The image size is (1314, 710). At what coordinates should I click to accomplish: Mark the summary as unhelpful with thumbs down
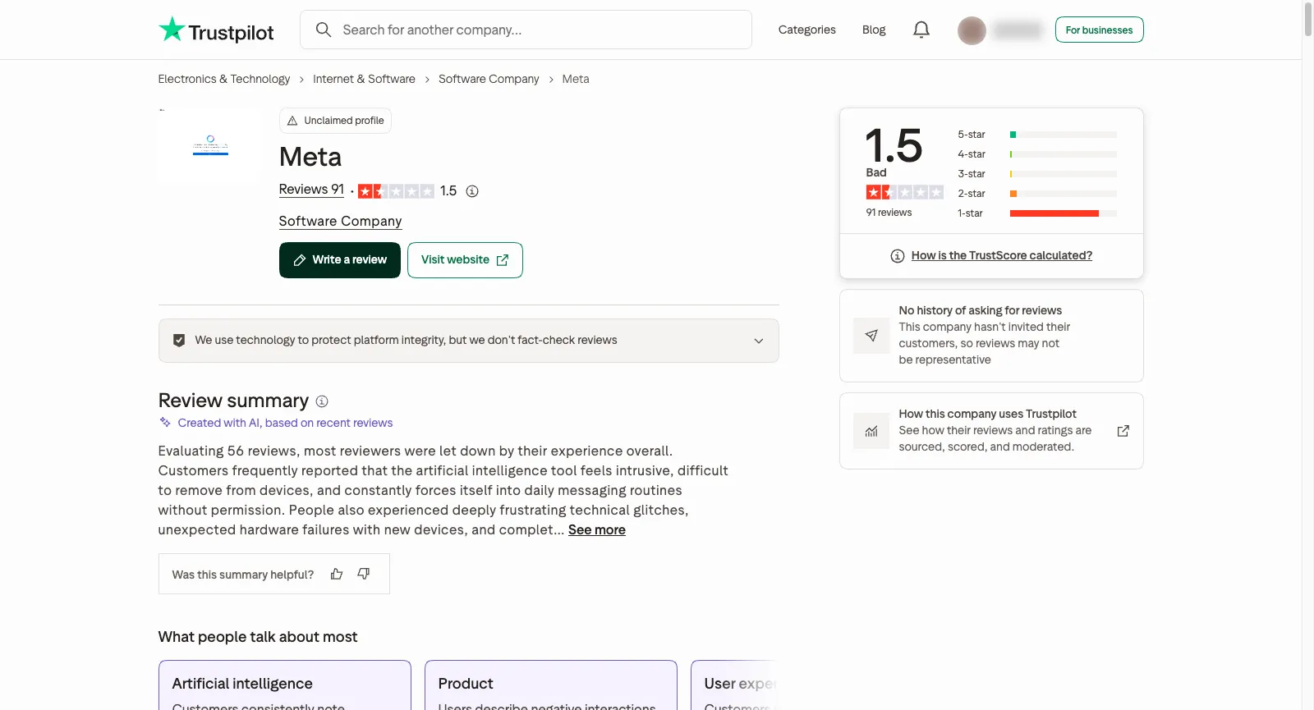[x=364, y=574]
